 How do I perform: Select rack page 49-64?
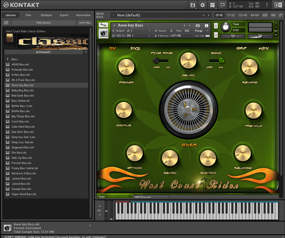click(254, 15)
